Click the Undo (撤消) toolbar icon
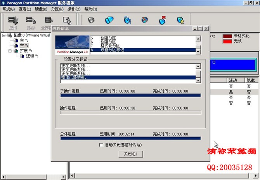This screenshot has height=180, width=260. pyautogui.click(x=31, y=21)
